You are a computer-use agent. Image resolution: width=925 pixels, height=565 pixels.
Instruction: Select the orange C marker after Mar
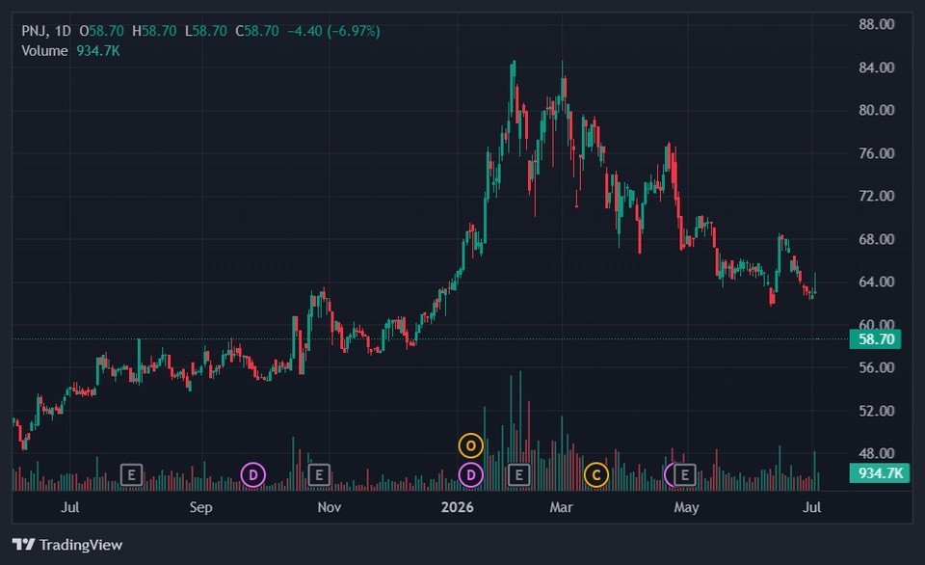pos(596,474)
